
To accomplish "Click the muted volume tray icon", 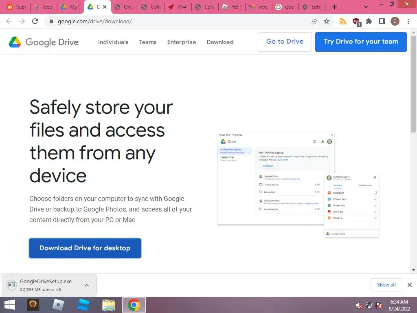I will 359,305.
